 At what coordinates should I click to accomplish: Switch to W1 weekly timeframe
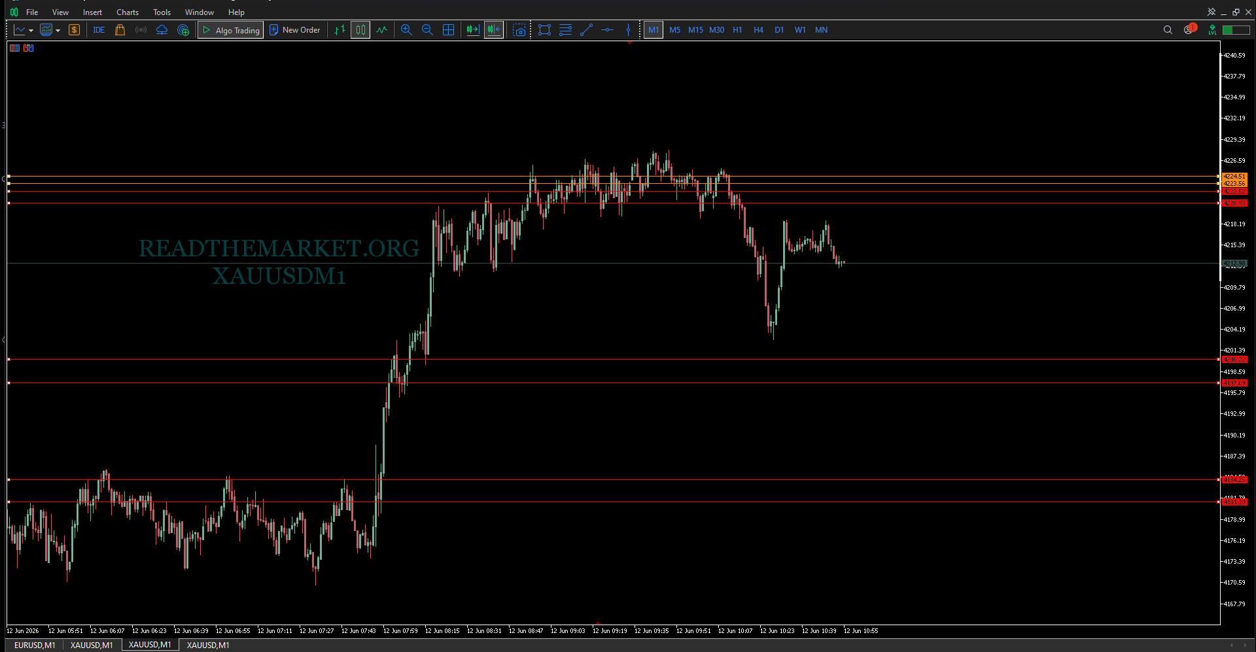coord(800,30)
